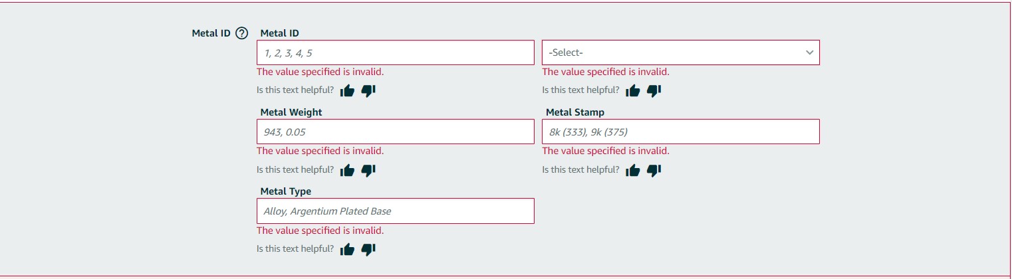Open the -Select- dropdown
Screen dimensions: 1012x279
(681, 52)
